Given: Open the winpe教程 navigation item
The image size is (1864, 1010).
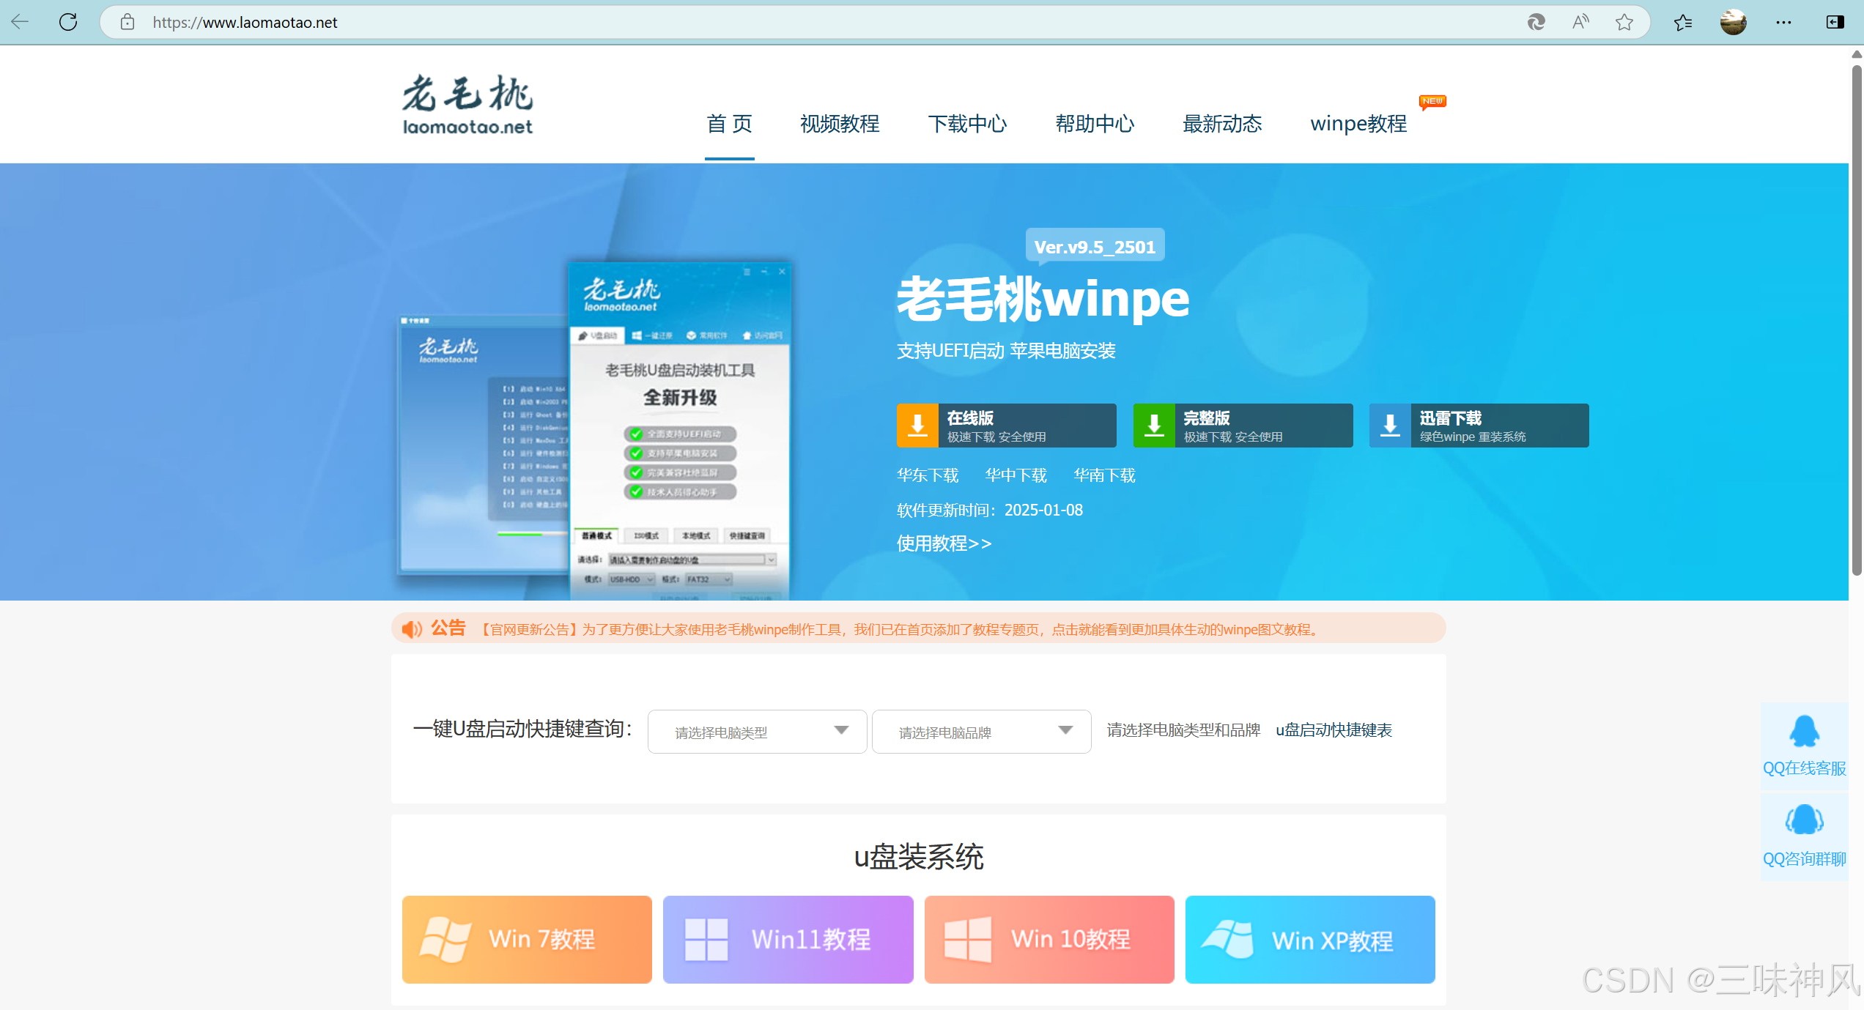Looking at the screenshot, I should pos(1358,124).
